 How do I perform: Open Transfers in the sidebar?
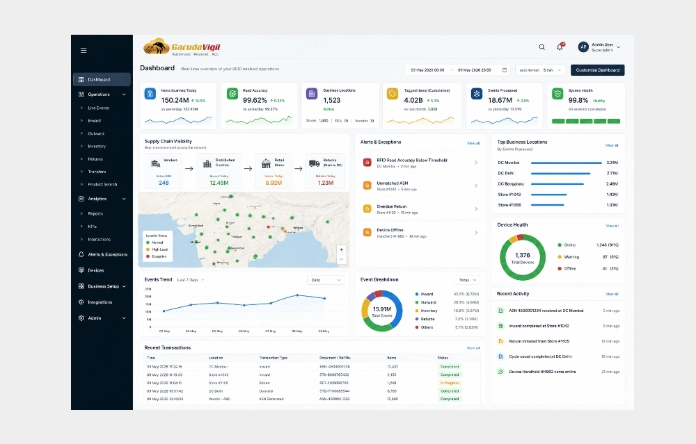pos(97,172)
